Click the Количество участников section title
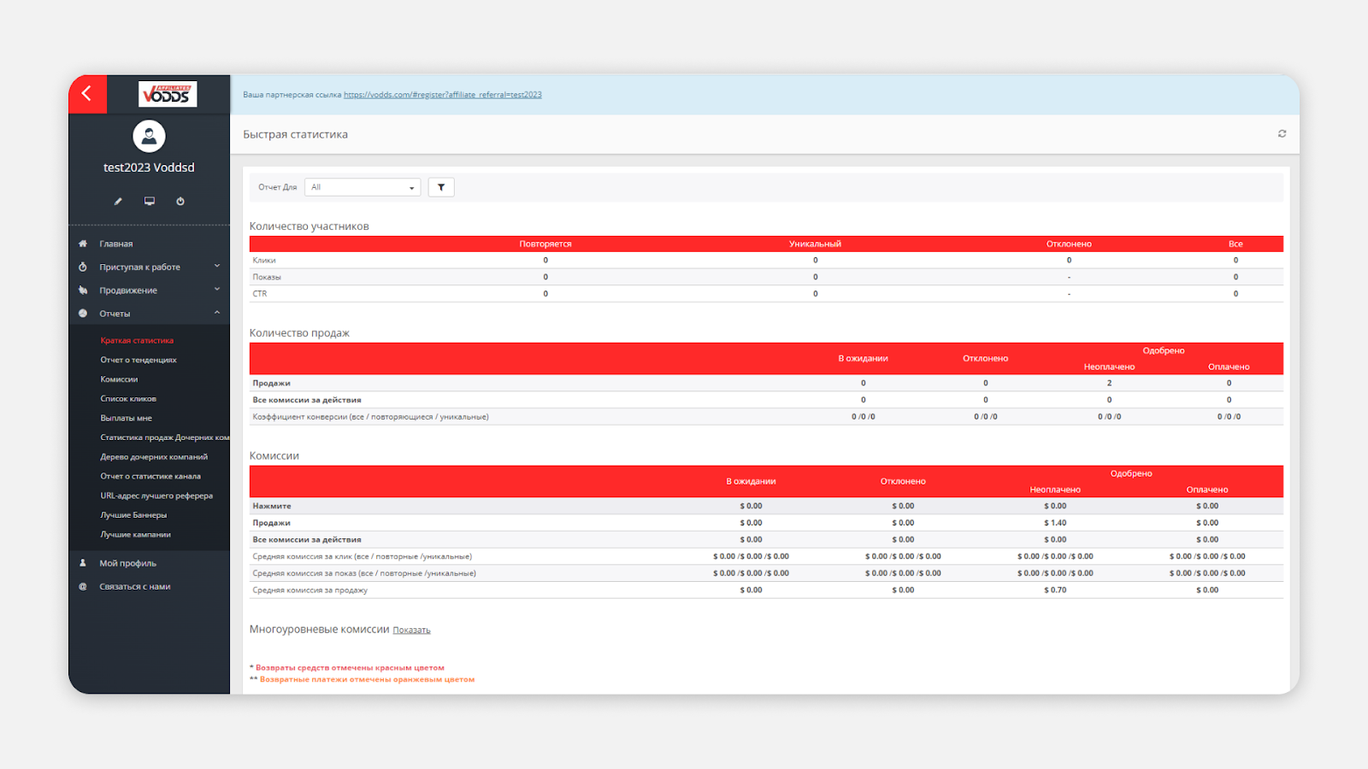This screenshot has height=769, width=1368. (x=309, y=226)
